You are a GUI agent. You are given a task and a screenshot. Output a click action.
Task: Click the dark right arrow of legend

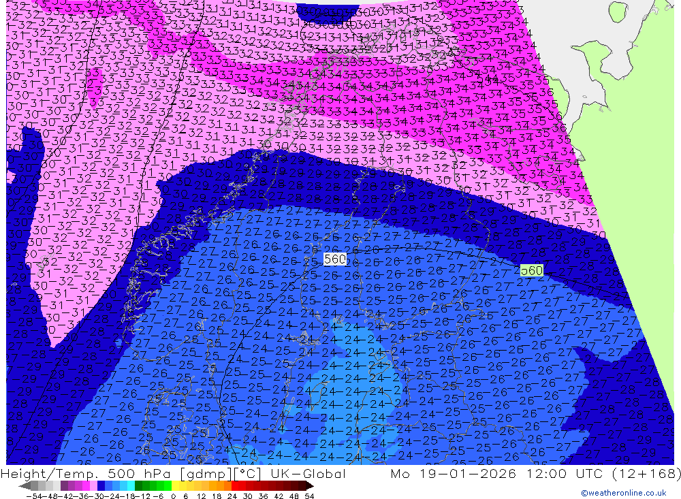(x=310, y=486)
